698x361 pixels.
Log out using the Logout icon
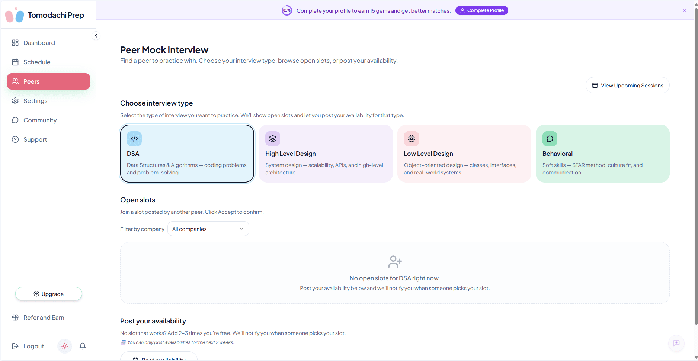15,346
